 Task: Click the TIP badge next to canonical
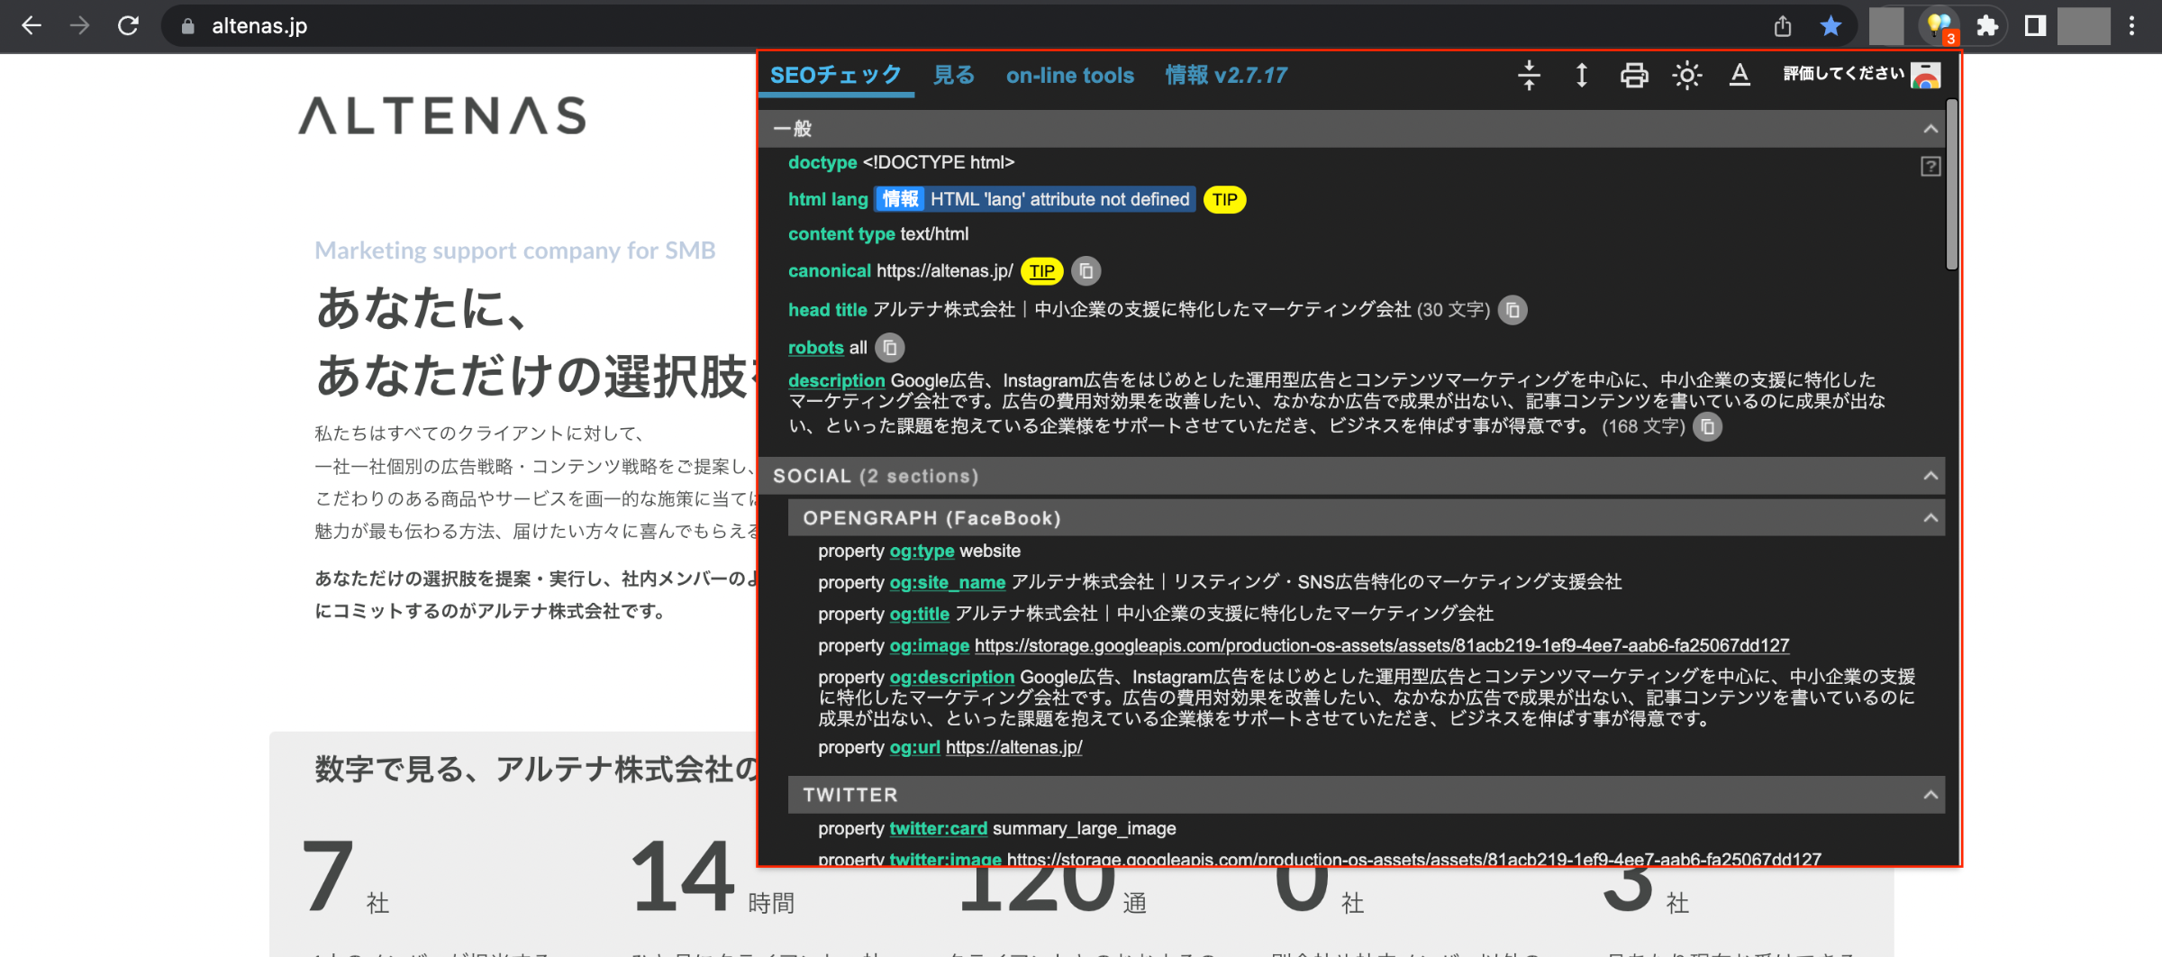1042,271
